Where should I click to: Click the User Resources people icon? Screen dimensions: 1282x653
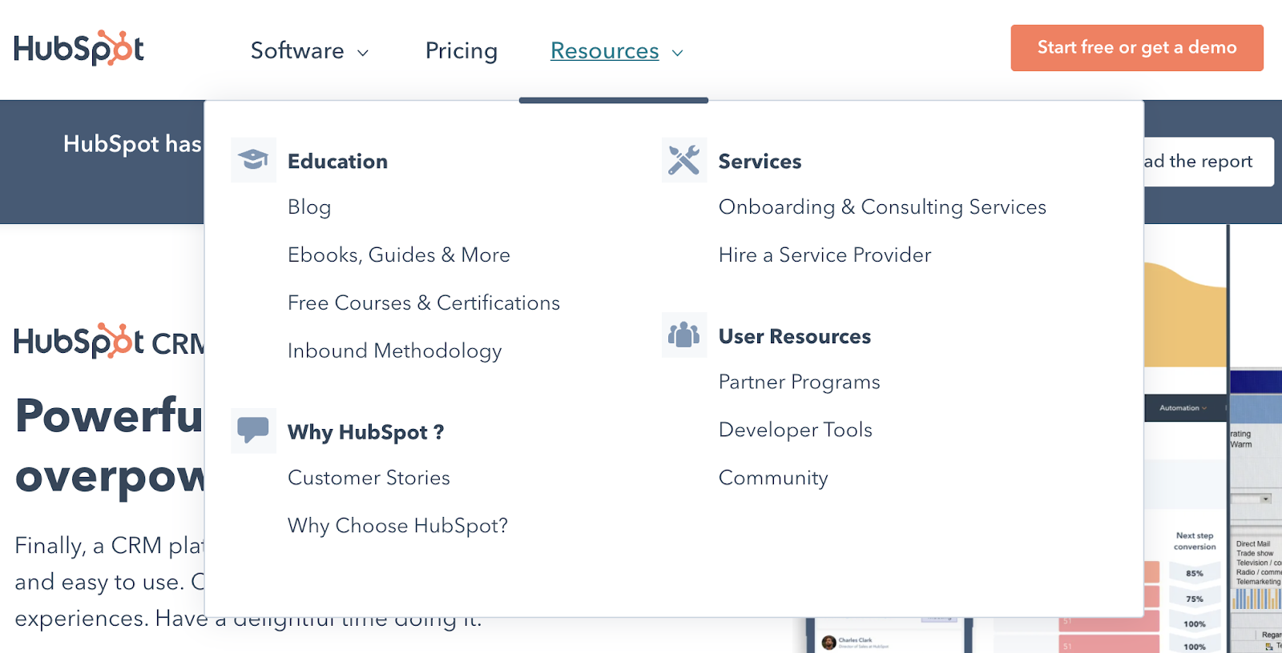684,335
